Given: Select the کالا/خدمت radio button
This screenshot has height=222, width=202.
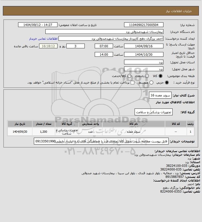Looking at the screenshot, I should tap(129, 76).
